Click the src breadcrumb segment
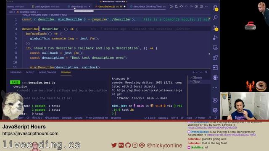This screenshot has height=151, width=269. [x=11, y=12]
